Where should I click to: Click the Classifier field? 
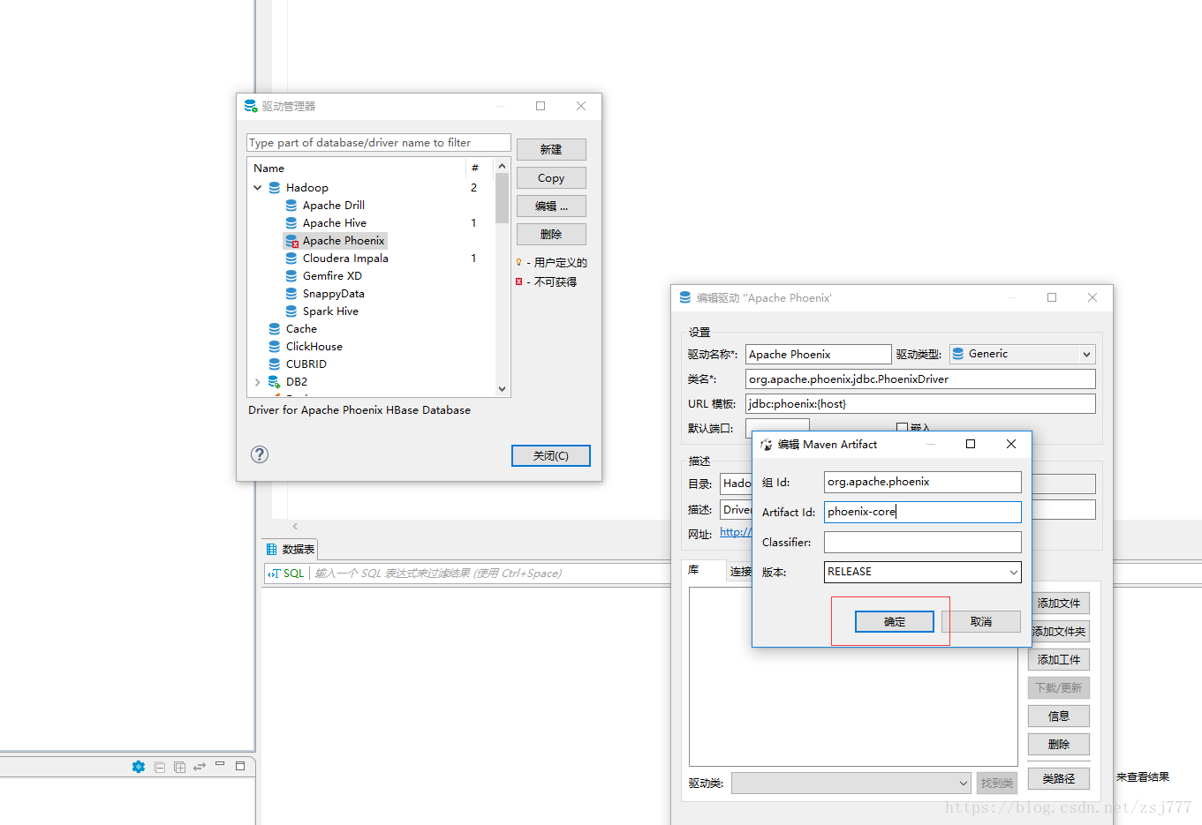point(922,542)
